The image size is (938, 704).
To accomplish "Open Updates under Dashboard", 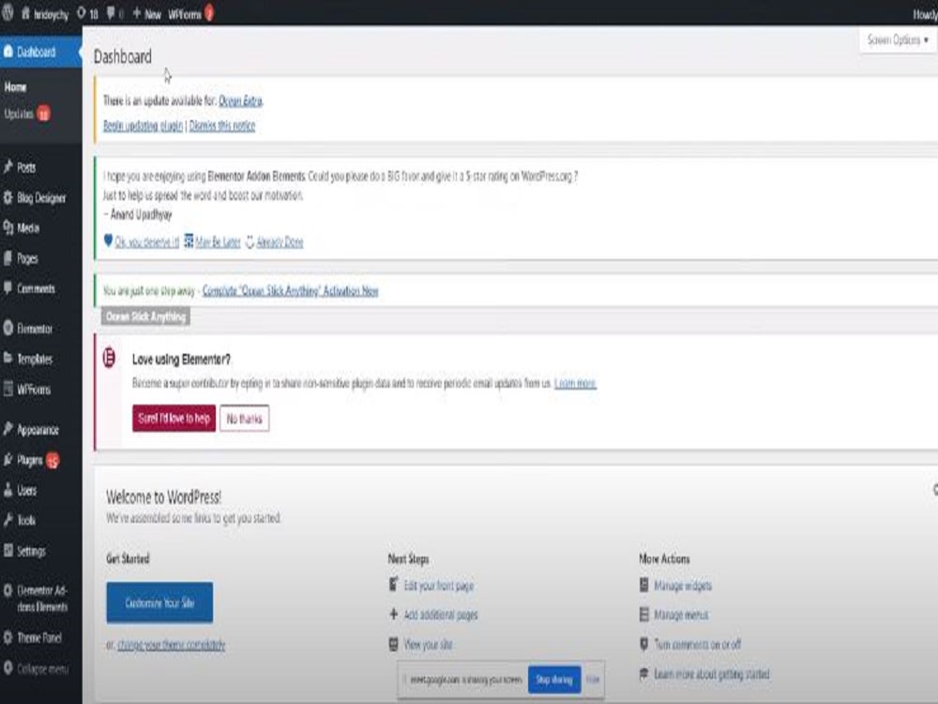I will 27,114.
